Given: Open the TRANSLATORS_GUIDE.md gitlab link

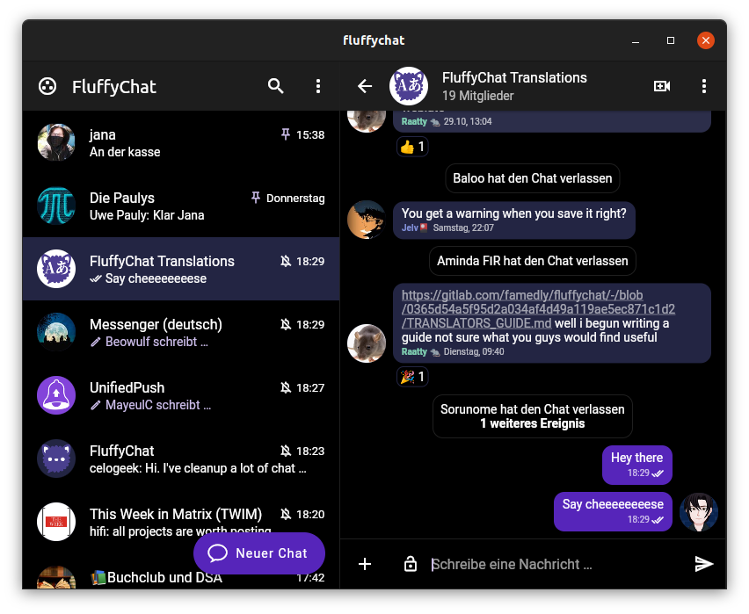Looking at the screenshot, I should [537, 309].
